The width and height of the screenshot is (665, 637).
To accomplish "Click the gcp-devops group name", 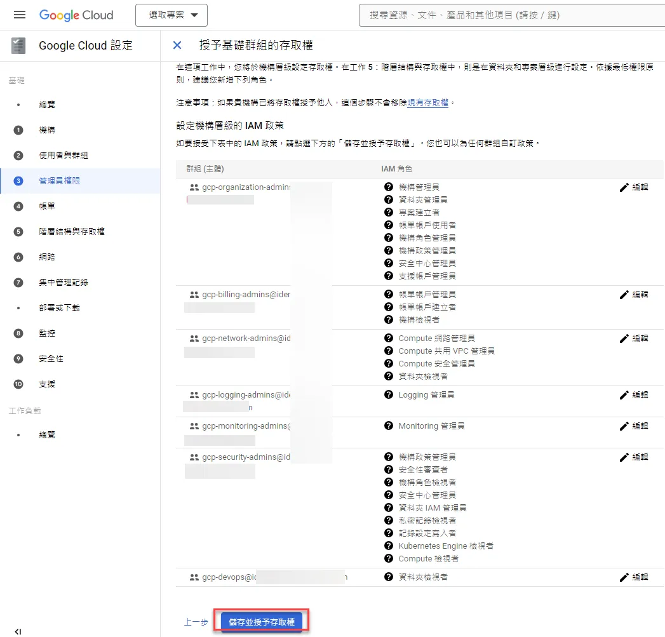I will (x=229, y=577).
